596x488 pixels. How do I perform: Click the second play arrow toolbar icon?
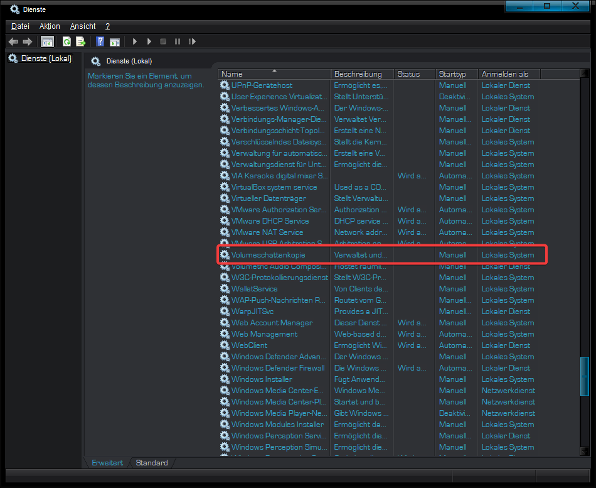(149, 41)
